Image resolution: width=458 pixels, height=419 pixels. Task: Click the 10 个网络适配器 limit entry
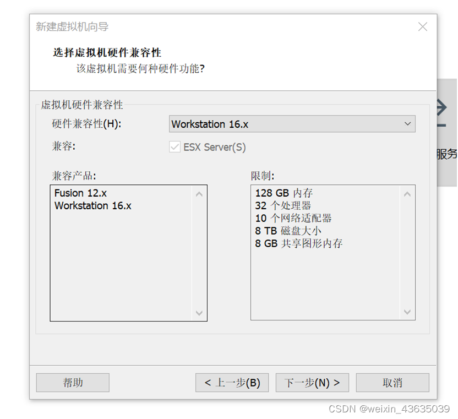(293, 218)
